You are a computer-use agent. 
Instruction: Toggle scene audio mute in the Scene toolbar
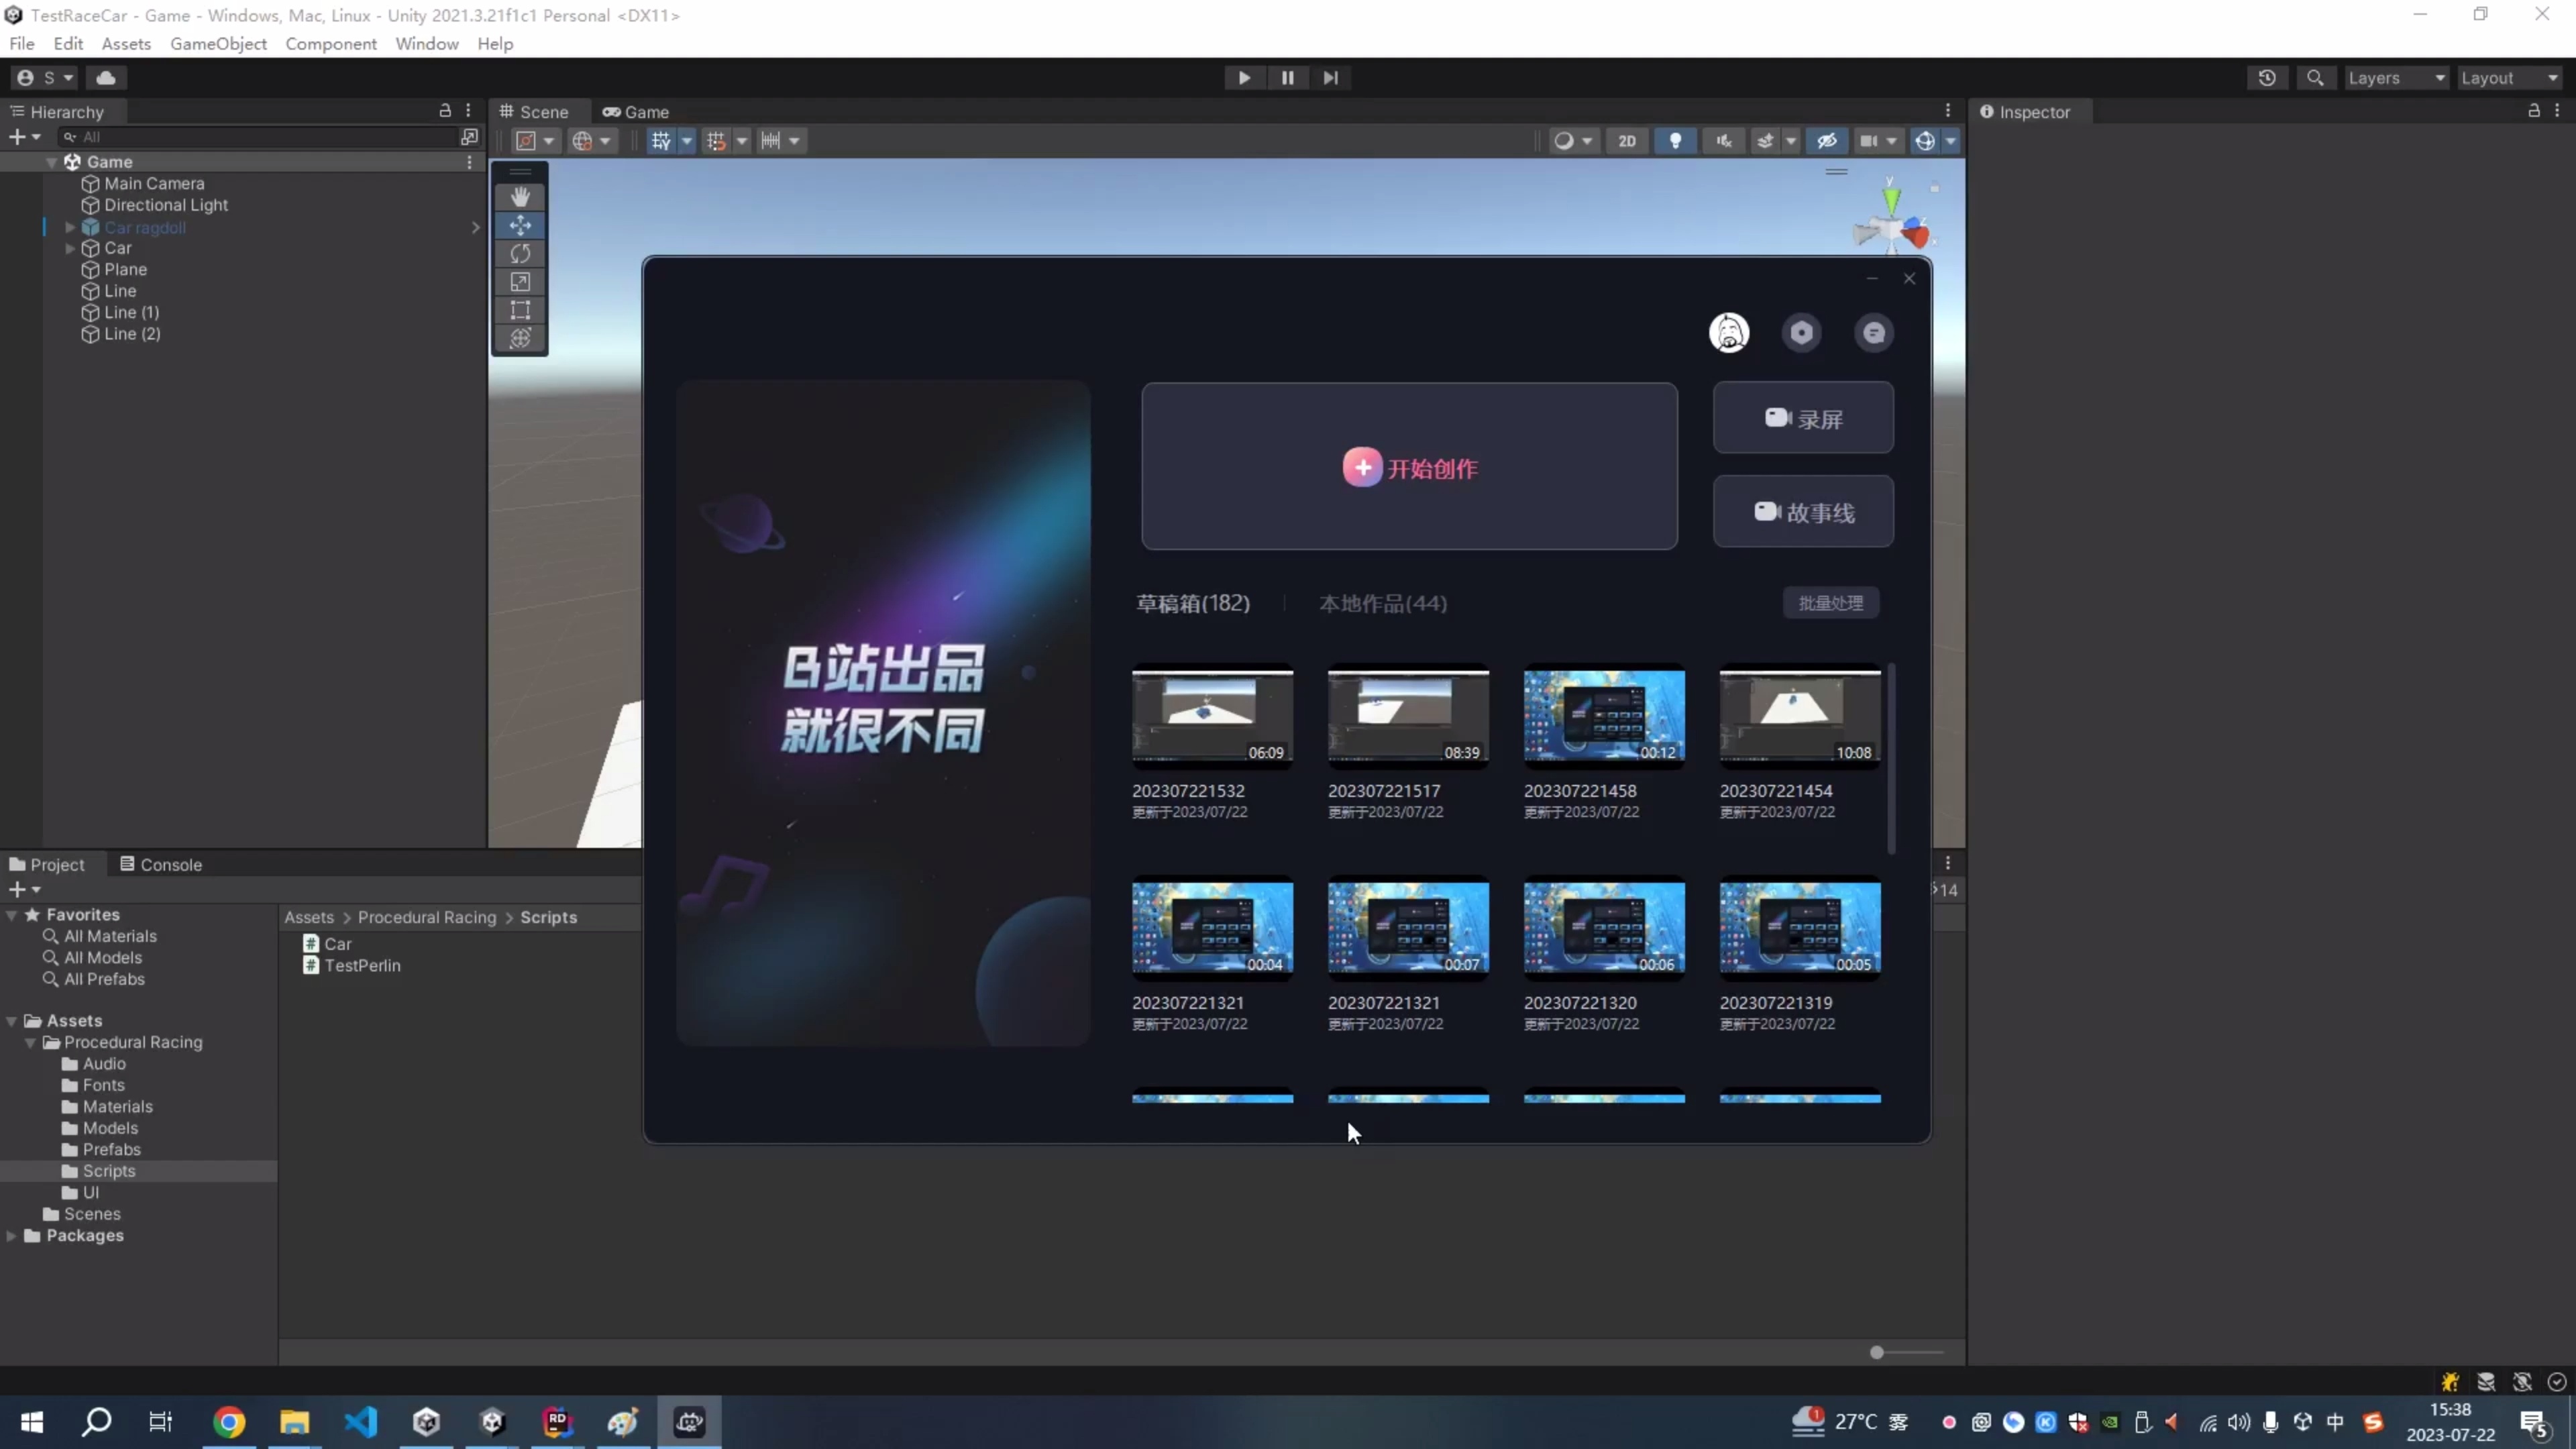(x=1724, y=140)
